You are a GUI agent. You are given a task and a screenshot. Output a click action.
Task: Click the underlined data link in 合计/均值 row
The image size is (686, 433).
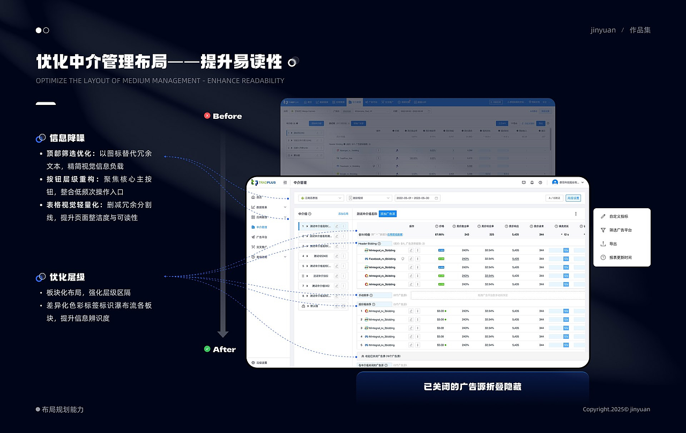[395, 234]
